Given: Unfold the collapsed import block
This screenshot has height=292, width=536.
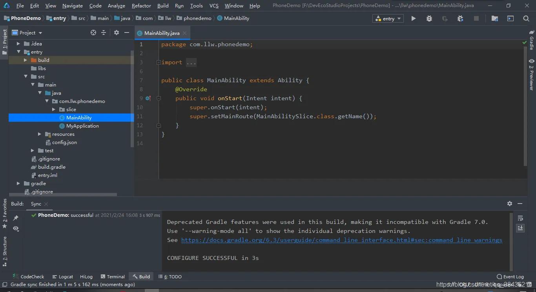Looking at the screenshot, I should tap(159, 62).
